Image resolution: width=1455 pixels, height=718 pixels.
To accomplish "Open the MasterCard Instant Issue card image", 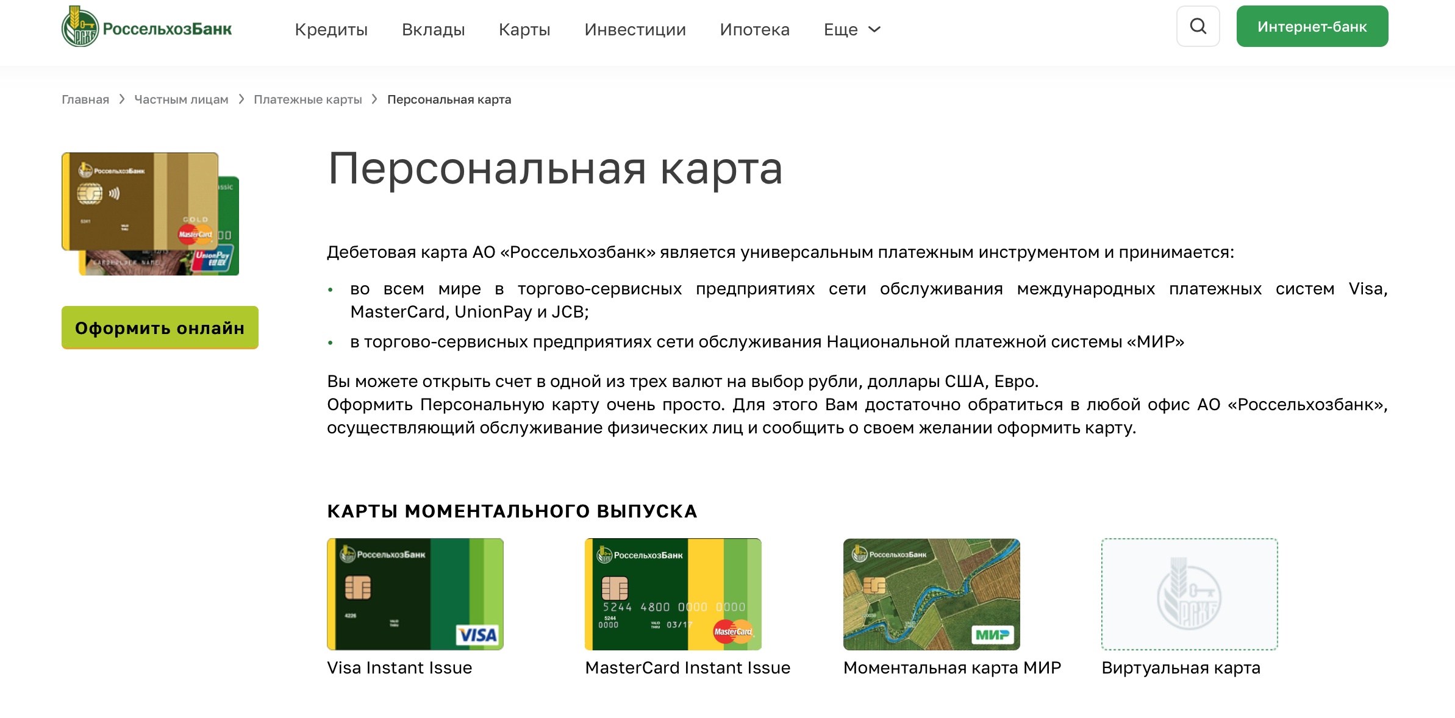I will [673, 594].
